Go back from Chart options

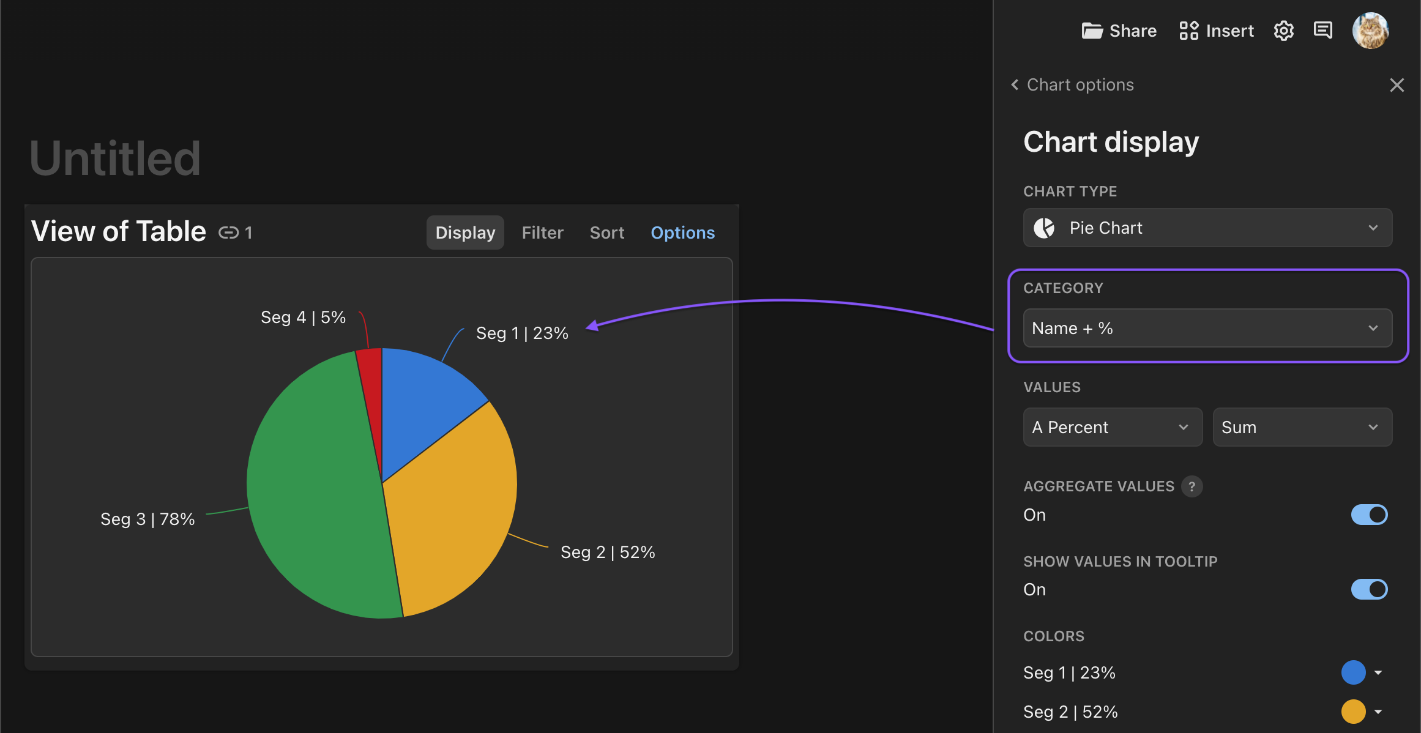1014,84
